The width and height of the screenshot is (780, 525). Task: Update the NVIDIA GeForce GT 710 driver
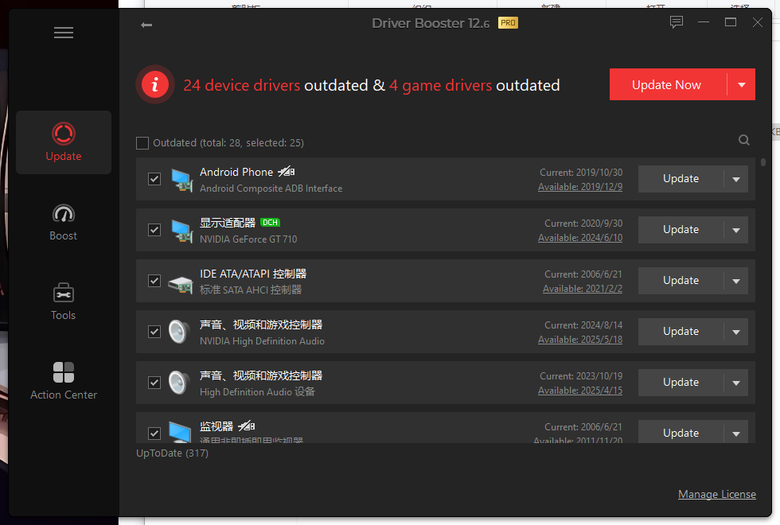pos(681,230)
